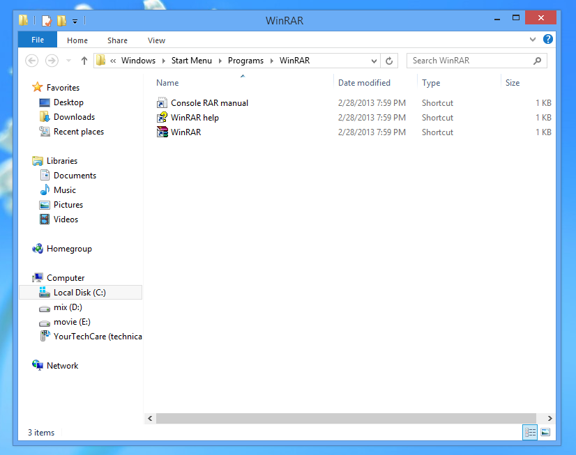The width and height of the screenshot is (576, 455).
Task: Click the Search WinRAR input field
Action: coord(471,61)
